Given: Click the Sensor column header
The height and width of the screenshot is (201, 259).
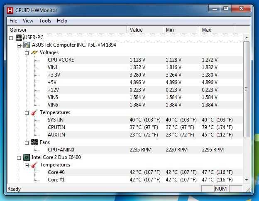Looking at the screenshot, I should 67,30.
